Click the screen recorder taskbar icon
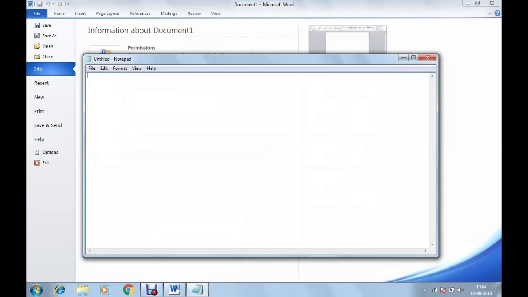This screenshot has width=528, height=297. click(151, 290)
